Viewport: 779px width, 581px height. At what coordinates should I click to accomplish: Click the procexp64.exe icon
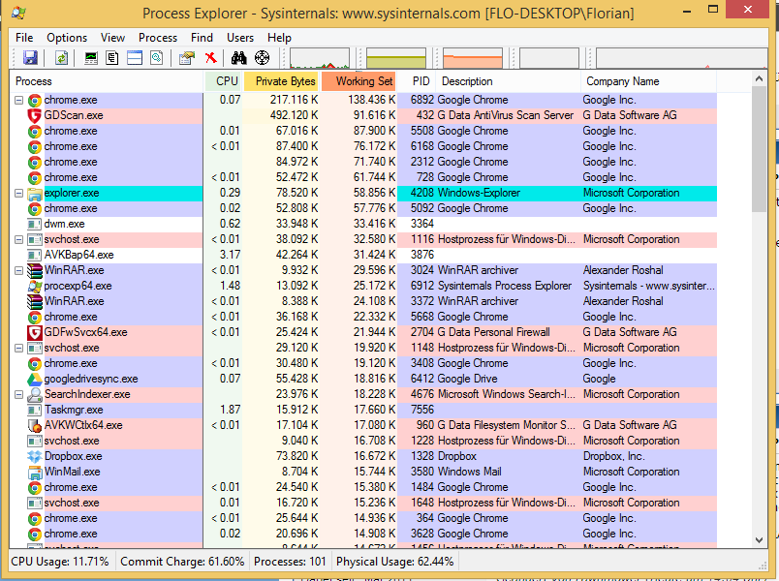click(34, 286)
